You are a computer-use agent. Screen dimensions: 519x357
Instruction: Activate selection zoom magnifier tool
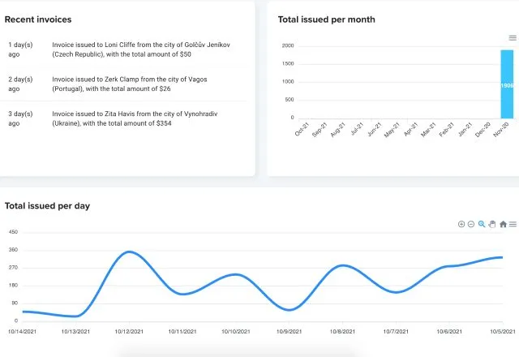point(482,224)
